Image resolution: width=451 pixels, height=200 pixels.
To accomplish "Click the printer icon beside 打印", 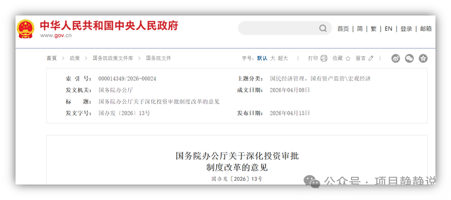I will (x=324, y=58).
